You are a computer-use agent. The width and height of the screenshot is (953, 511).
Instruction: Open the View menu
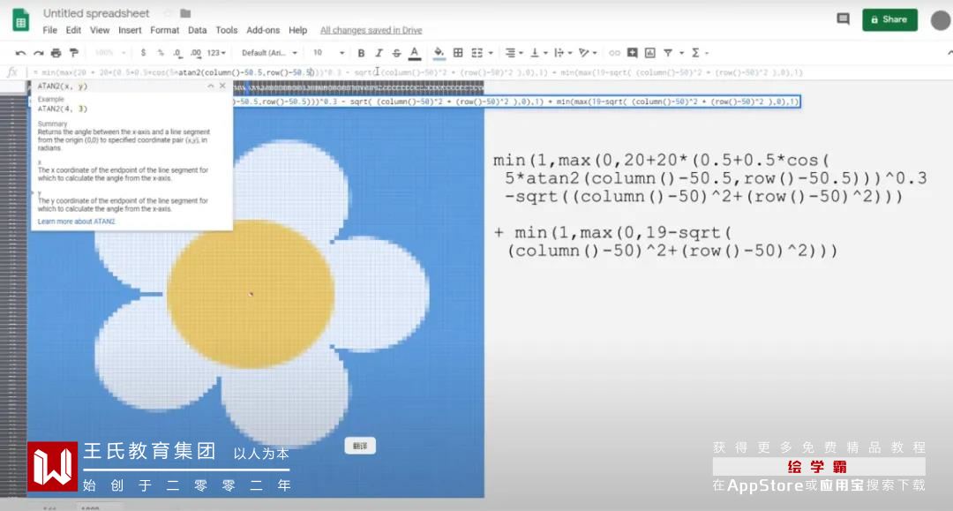pos(100,30)
